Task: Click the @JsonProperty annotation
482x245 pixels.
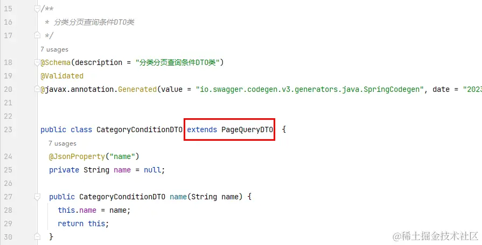Action: click(x=77, y=157)
